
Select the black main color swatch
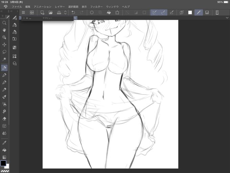3,163
